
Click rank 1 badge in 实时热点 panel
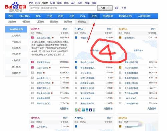32,38
